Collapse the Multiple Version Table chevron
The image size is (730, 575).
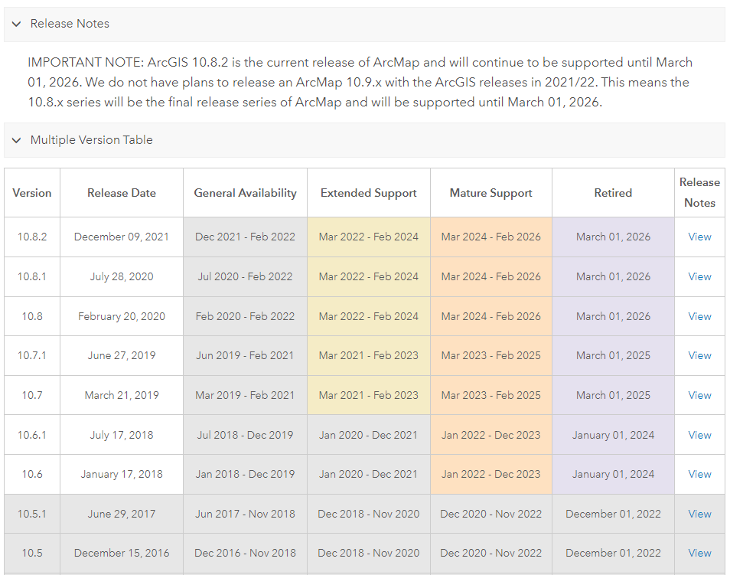click(16, 140)
